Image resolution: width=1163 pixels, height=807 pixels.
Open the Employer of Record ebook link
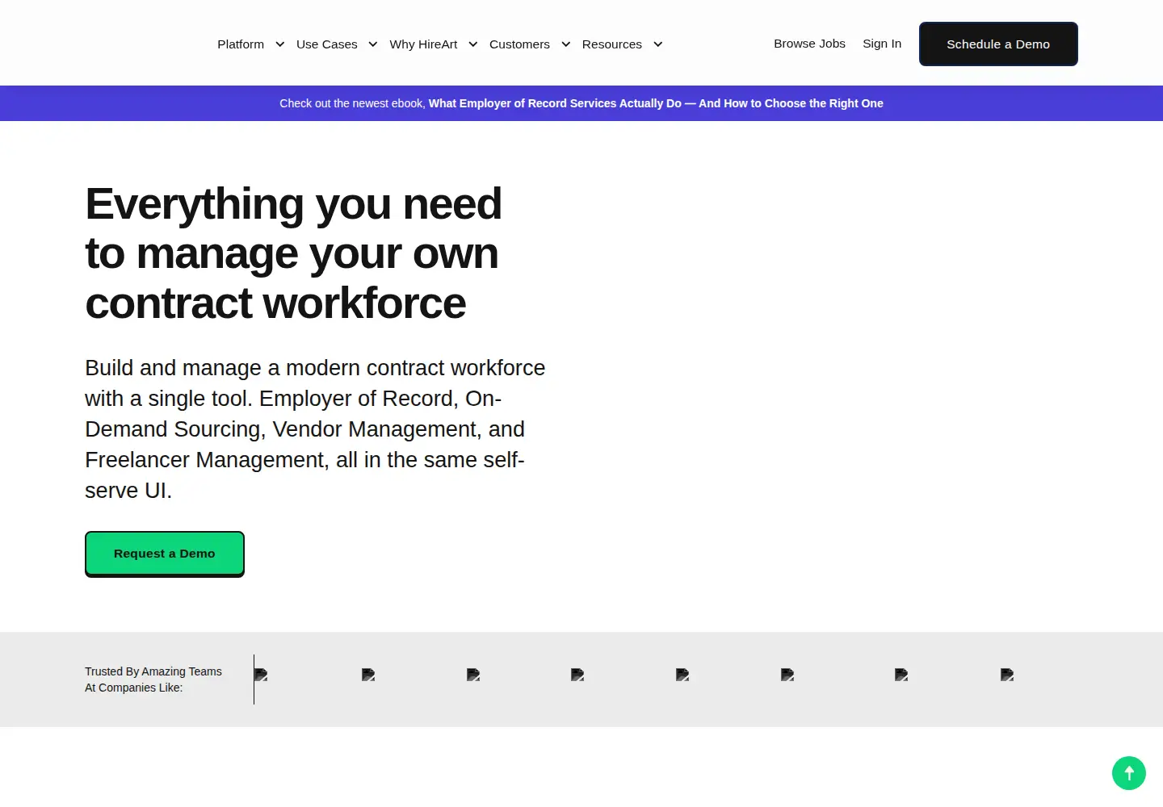pyautogui.click(x=656, y=103)
